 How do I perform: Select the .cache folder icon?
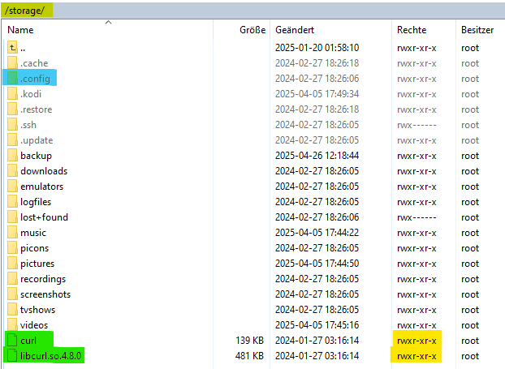12,63
